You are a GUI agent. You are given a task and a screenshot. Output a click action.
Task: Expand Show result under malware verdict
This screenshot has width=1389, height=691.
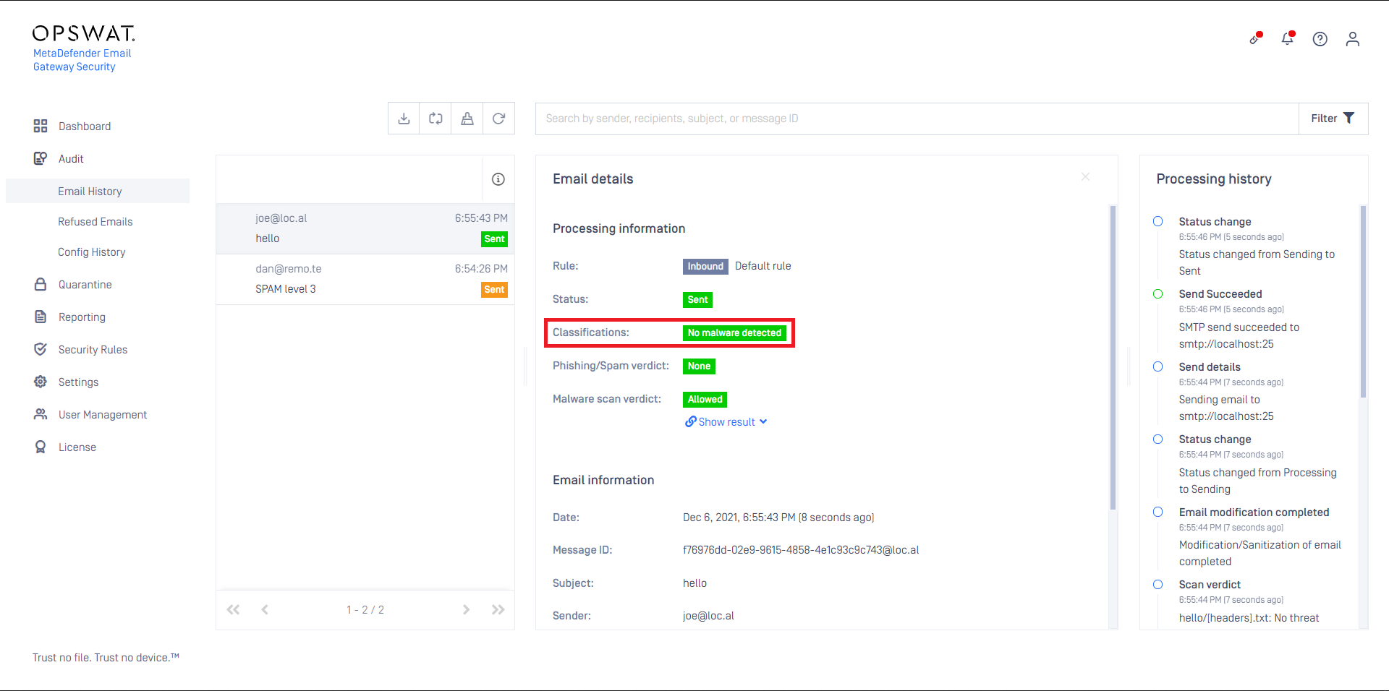[x=726, y=422]
